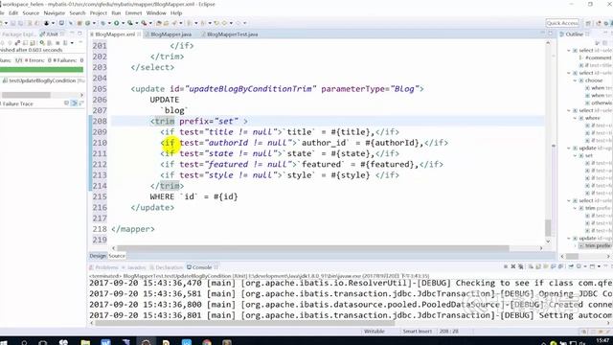Open the Problems tab

[106, 267]
